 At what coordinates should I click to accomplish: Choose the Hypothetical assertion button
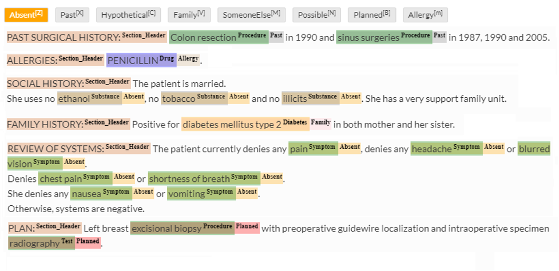click(x=128, y=15)
